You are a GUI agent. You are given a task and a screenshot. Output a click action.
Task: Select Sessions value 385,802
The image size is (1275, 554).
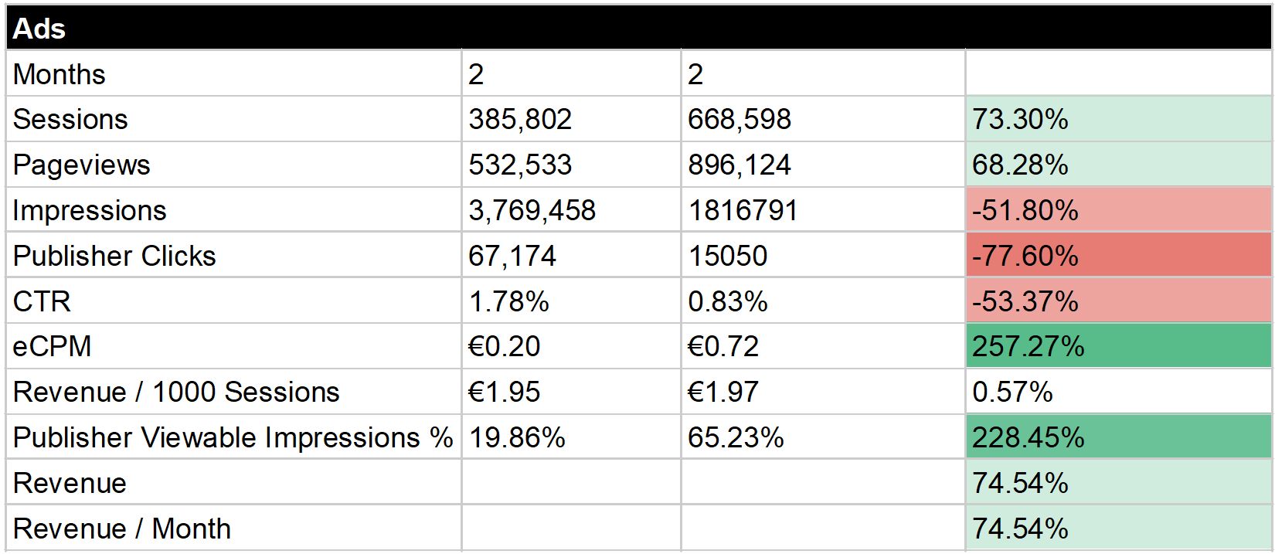tap(520, 120)
